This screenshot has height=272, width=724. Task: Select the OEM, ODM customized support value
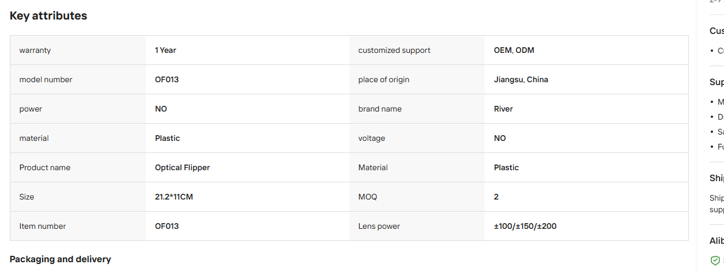pos(514,50)
